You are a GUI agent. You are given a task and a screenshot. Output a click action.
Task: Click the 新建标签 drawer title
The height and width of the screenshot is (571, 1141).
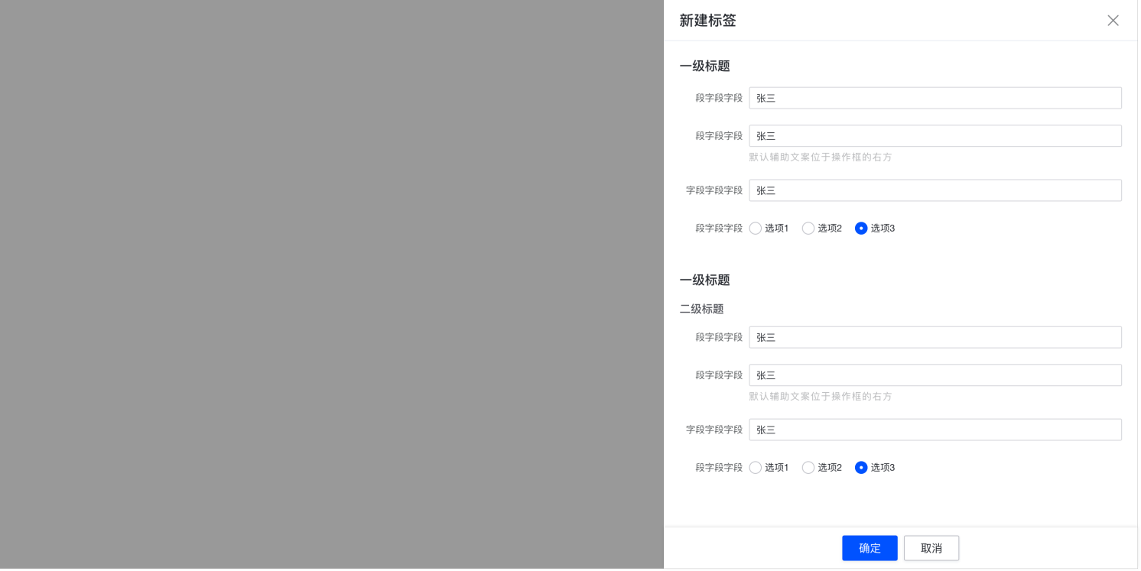(x=710, y=21)
